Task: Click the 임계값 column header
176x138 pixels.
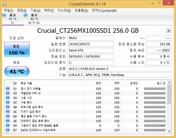Action: coord(130,83)
